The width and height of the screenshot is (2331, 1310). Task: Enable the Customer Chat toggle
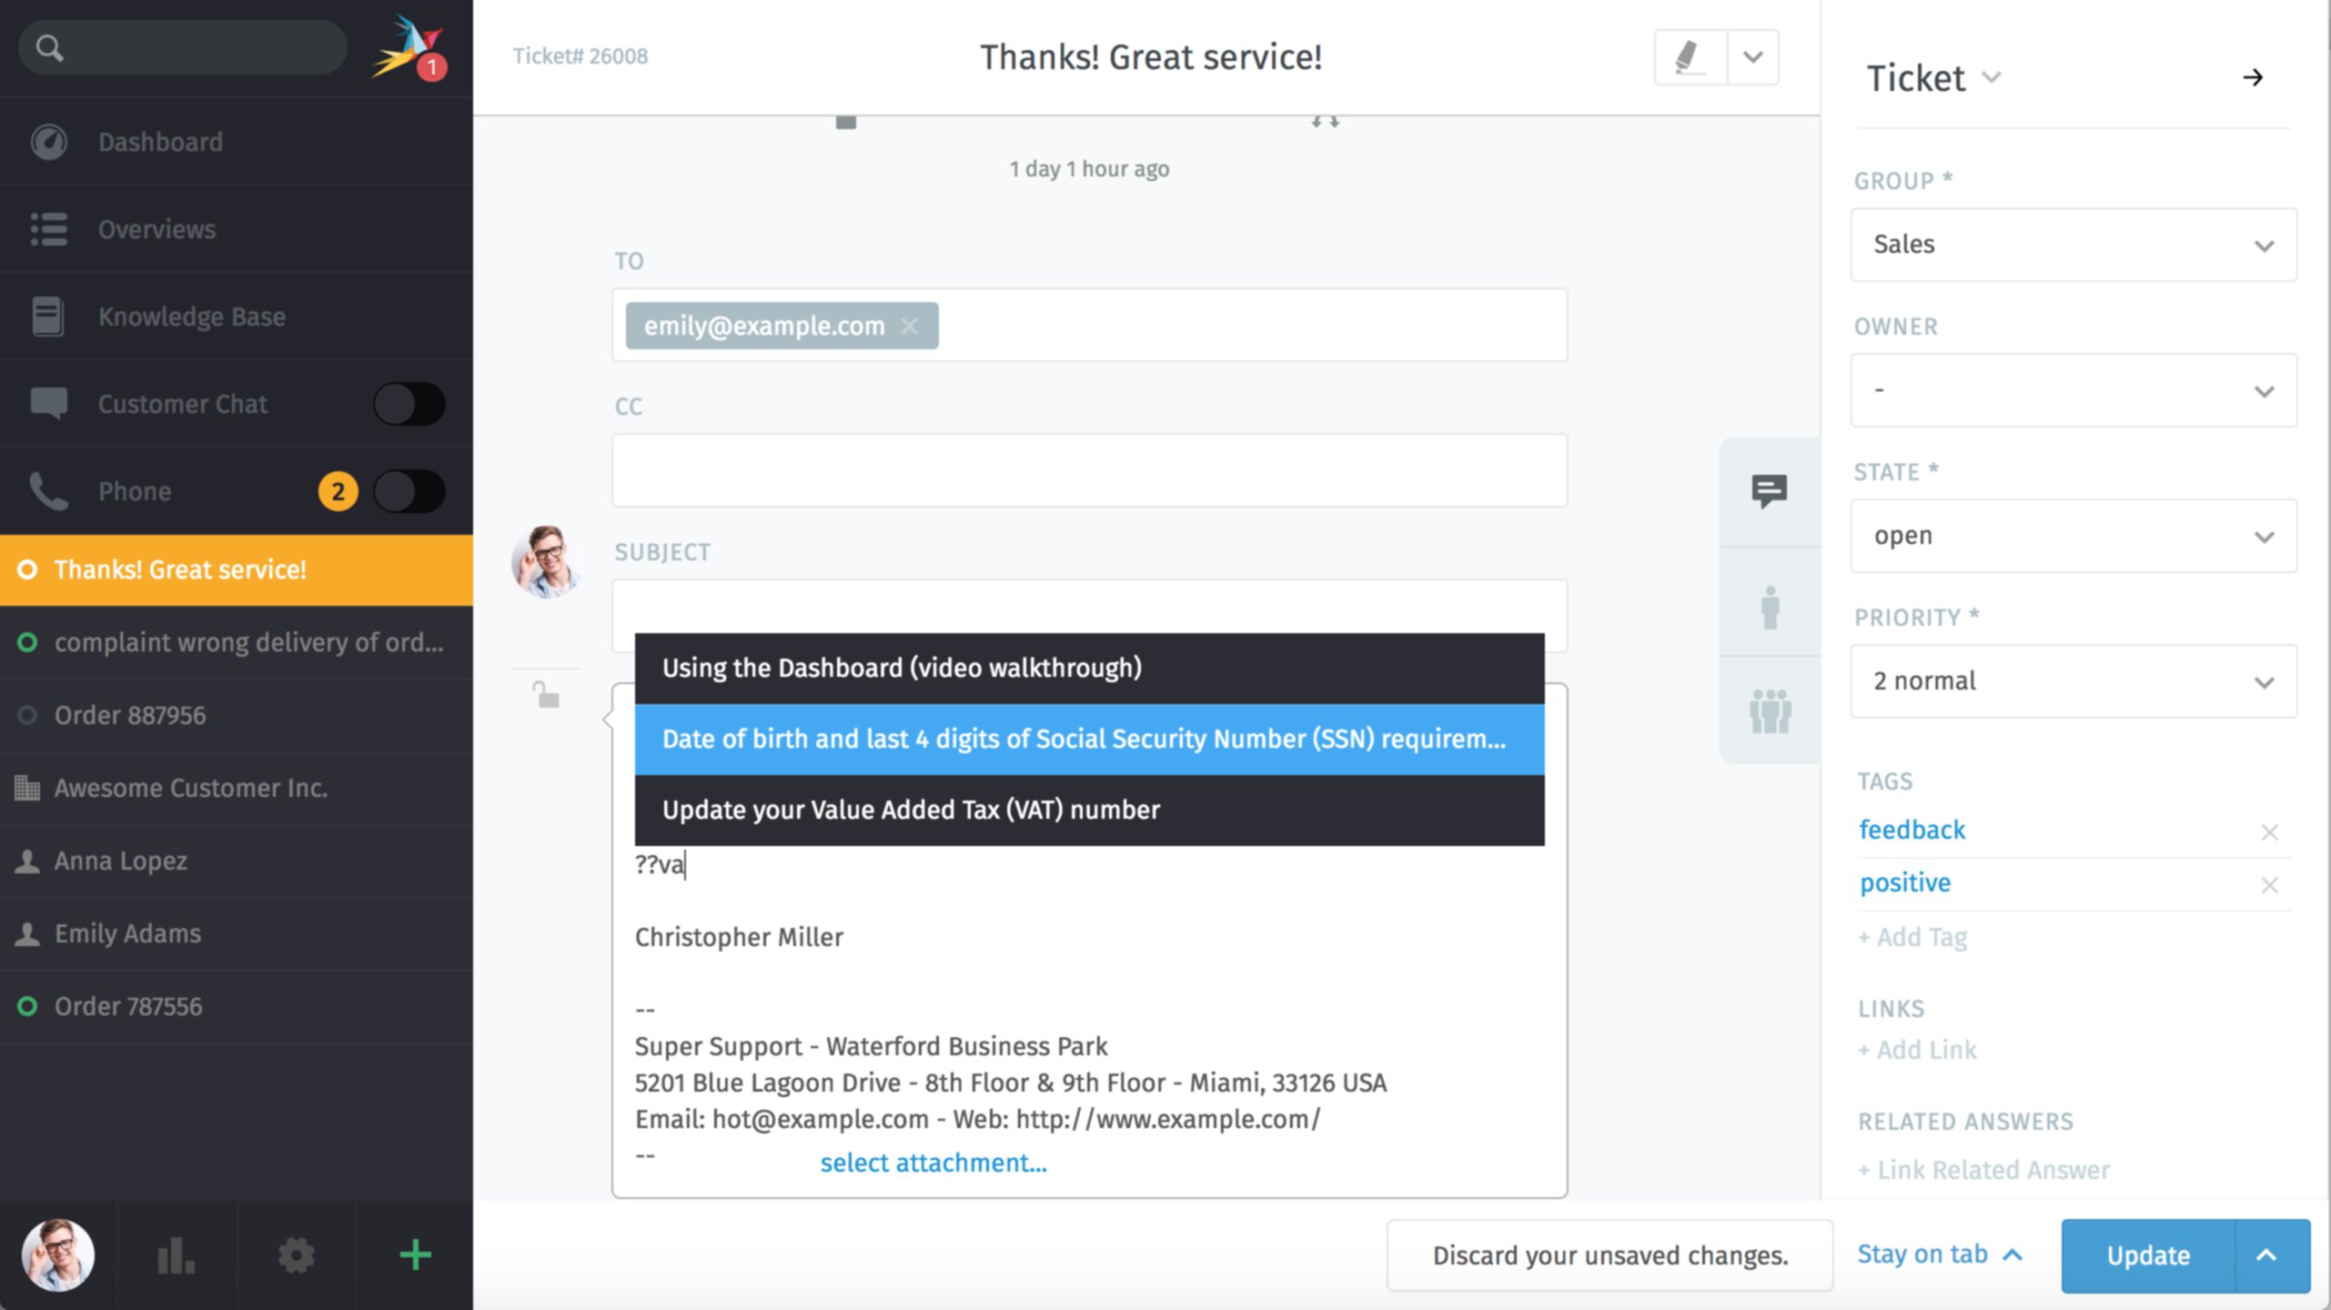pos(409,404)
